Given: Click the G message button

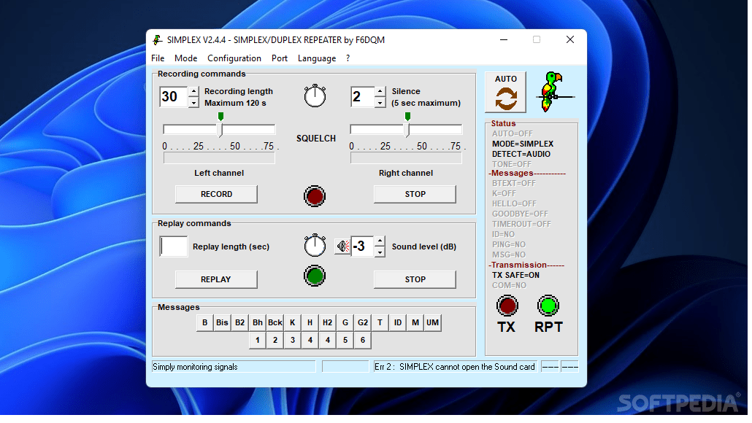Looking at the screenshot, I should [x=345, y=322].
